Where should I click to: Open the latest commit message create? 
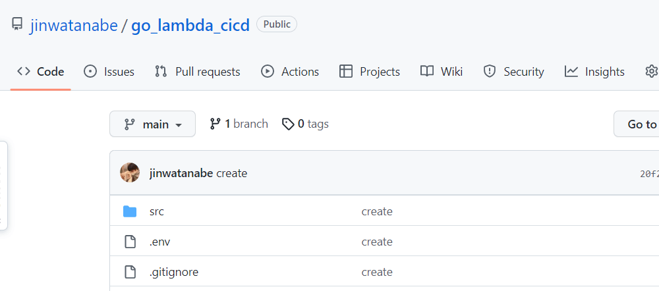coord(231,173)
